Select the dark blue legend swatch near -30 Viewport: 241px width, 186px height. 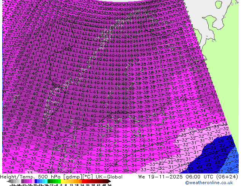coord(36,181)
